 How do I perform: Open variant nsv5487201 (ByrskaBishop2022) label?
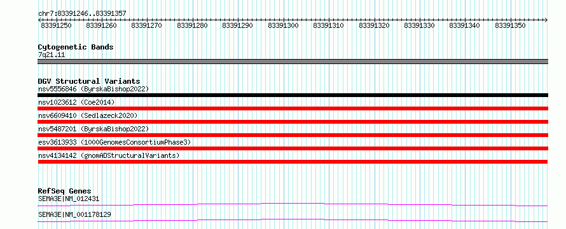point(93,129)
